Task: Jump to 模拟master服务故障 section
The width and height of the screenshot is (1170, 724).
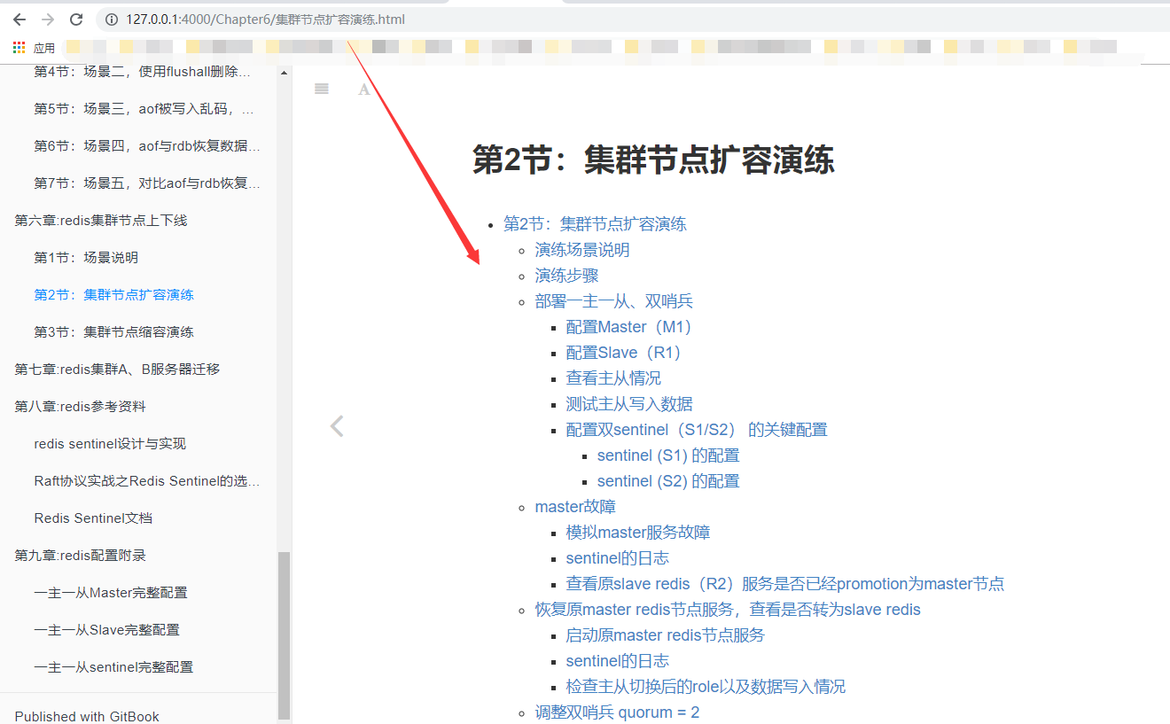Action: pyautogui.click(x=638, y=533)
